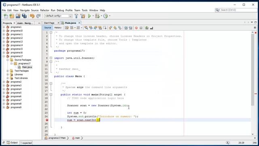This screenshot has height=146, width=259.
Task: Click Find Next Occurrence icon
Action: coord(96,28)
